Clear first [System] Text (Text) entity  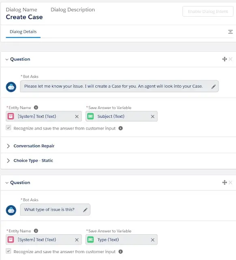click(x=77, y=117)
